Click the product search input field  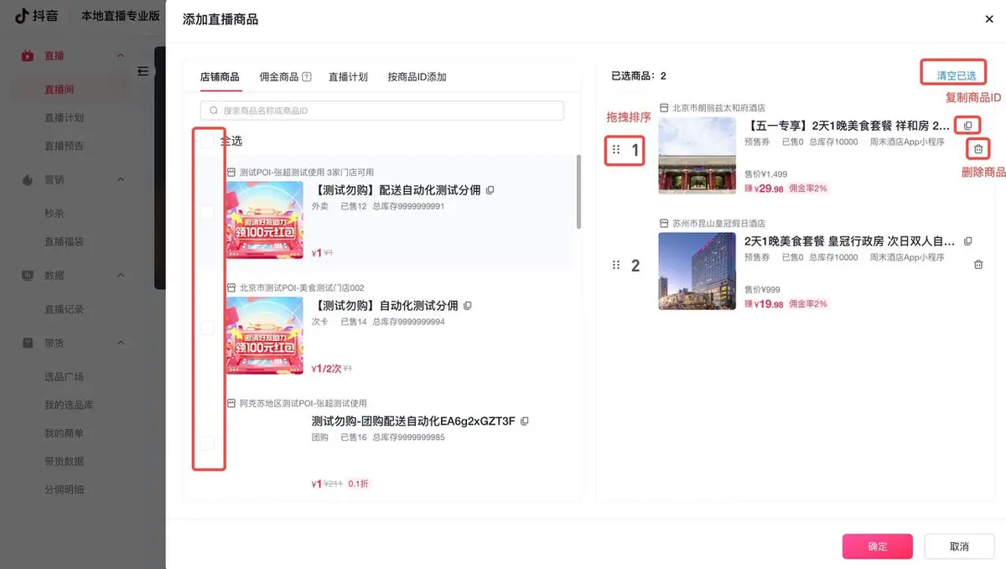tap(382, 111)
